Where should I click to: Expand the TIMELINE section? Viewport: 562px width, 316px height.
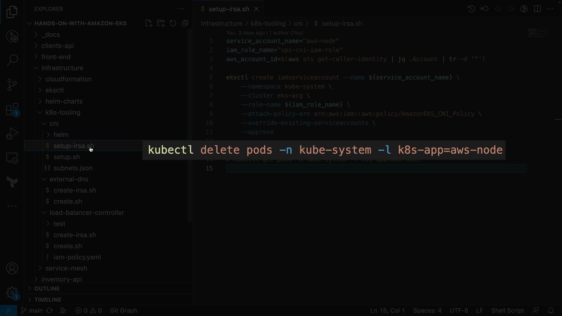48,300
